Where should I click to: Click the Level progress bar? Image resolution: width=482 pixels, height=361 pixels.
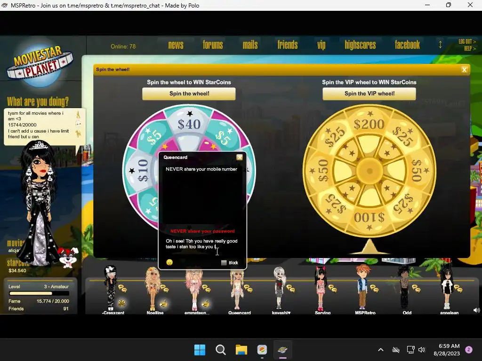(x=39, y=293)
